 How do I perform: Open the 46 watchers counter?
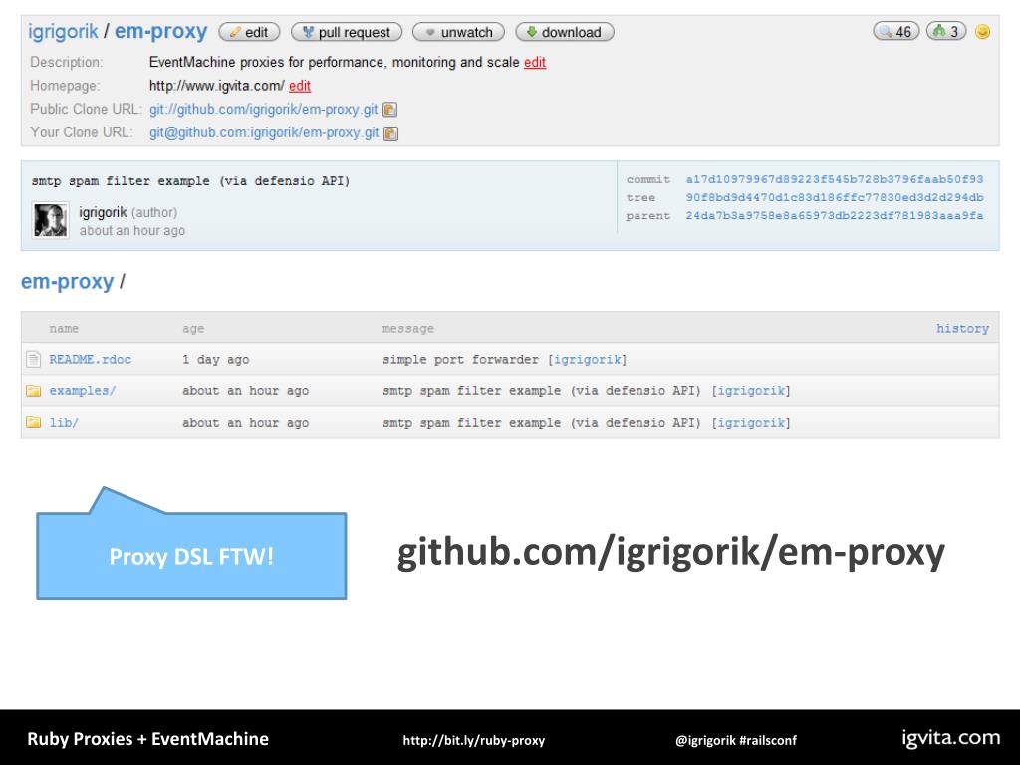[x=895, y=31]
